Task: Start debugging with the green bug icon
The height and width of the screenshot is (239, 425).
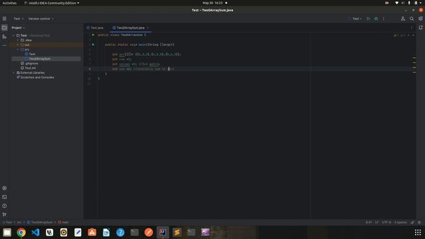Action: (376, 19)
